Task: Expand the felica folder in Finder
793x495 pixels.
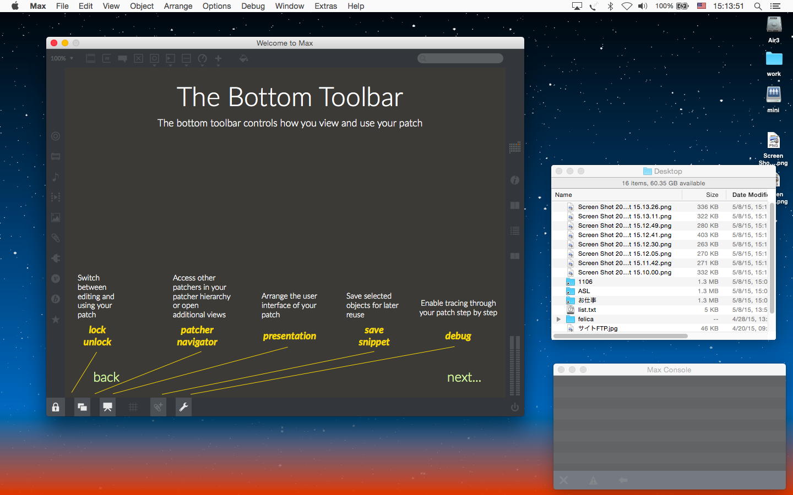Action: pos(558,319)
